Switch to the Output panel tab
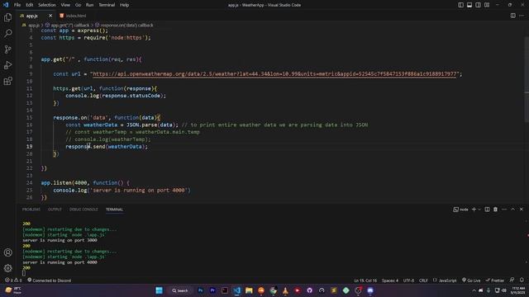 coord(55,210)
